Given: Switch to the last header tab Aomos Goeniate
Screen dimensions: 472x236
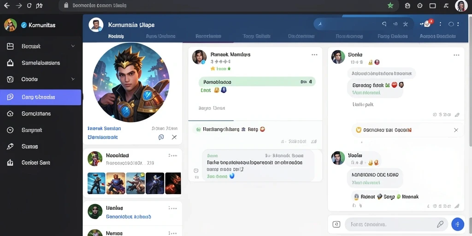Looking at the screenshot, I should pyautogui.click(x=438, y=36).
